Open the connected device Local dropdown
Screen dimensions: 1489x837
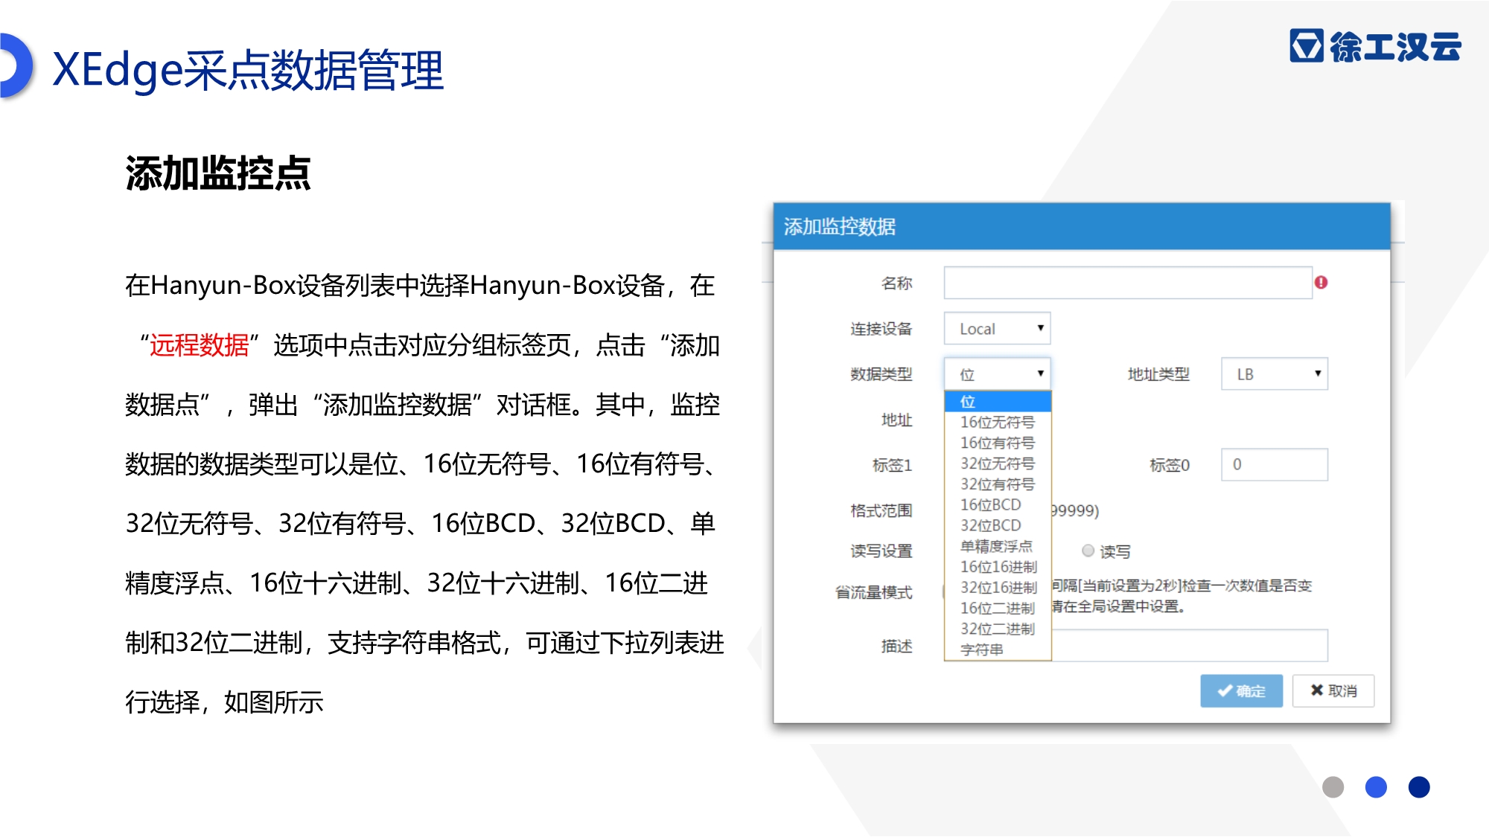pos(997,328)
